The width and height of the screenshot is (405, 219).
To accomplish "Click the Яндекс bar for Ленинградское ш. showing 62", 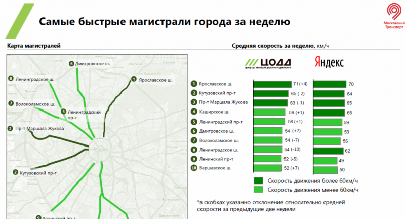I will tap(328, 151).
